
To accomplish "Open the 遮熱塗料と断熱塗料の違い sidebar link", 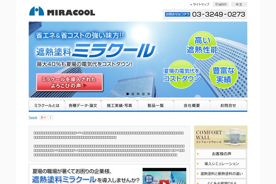I will tap(221, 173).
